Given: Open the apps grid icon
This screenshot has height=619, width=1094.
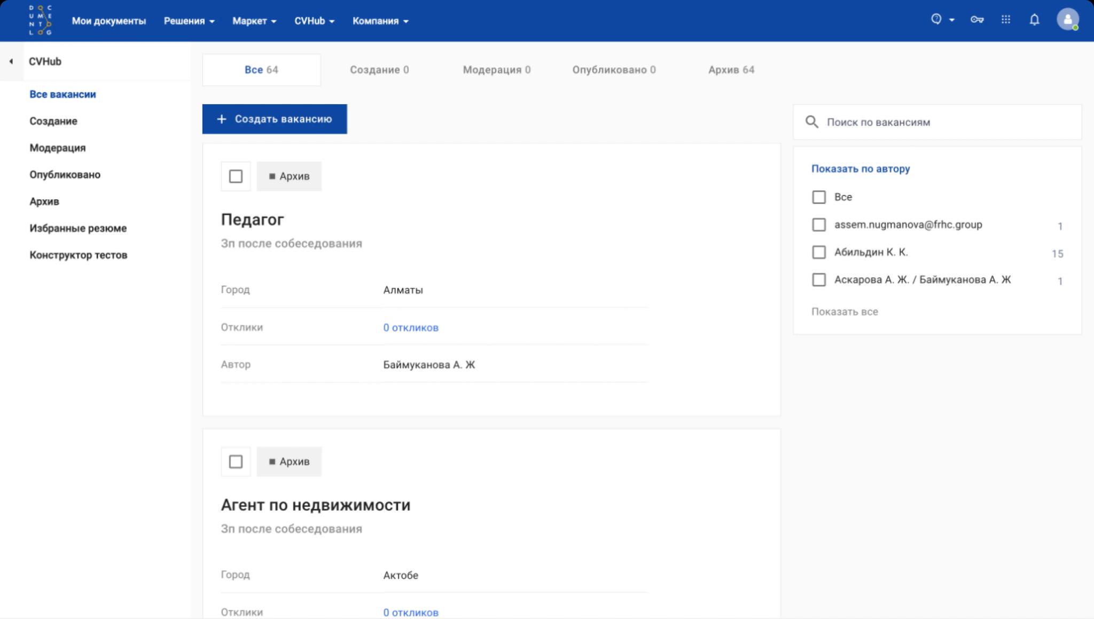Looking at the screenshot, I should tap(1006, 20).
